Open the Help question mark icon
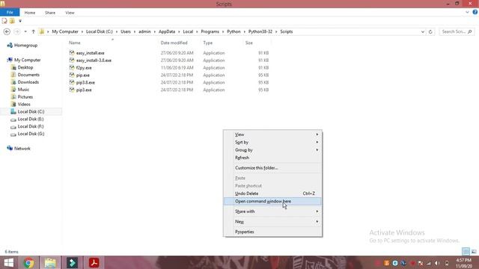Viewport: 479px width, 269px height. point(475,12)
